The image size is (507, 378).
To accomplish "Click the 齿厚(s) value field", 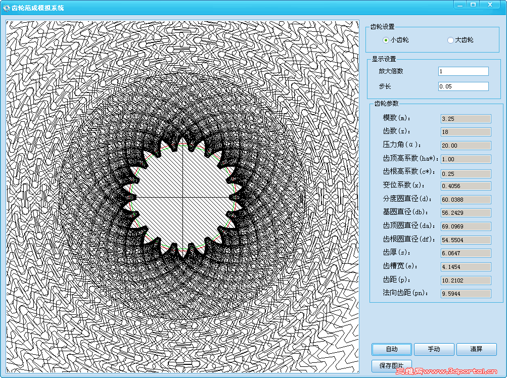I will [466, 253].
